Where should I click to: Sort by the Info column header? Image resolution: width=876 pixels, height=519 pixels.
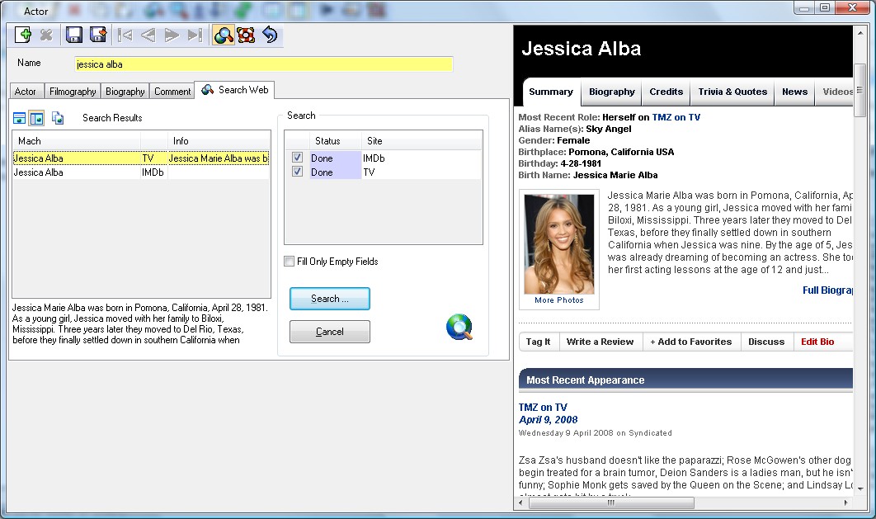[x=219, y=141]
